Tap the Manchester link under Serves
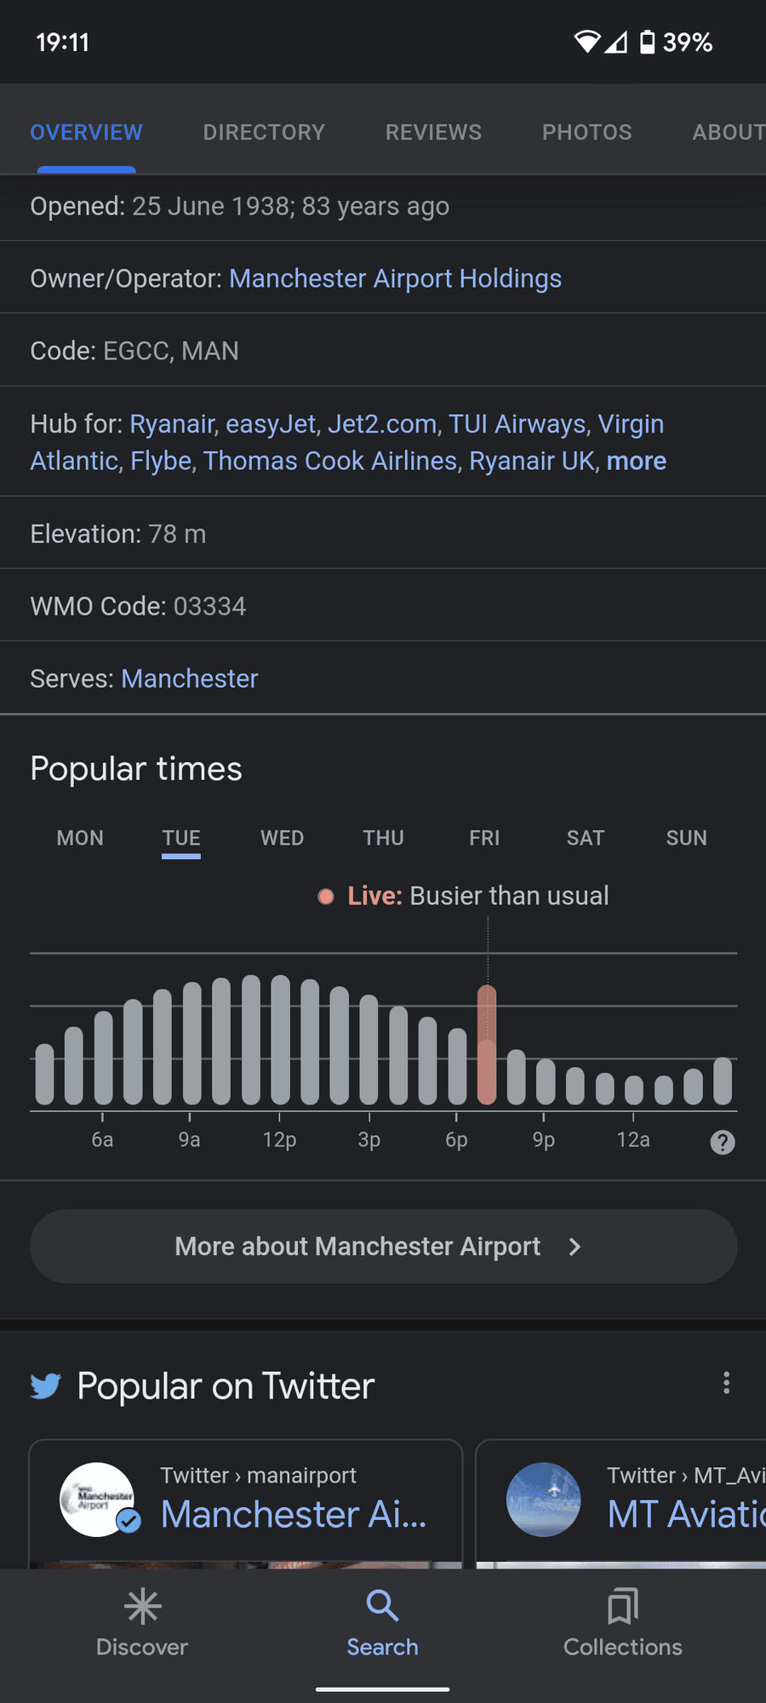Screen dimensions: 766x1703 (189, 679)
